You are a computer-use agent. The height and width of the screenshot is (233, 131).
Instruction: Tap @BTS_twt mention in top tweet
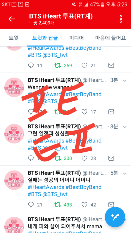click(x=55, y=55)
